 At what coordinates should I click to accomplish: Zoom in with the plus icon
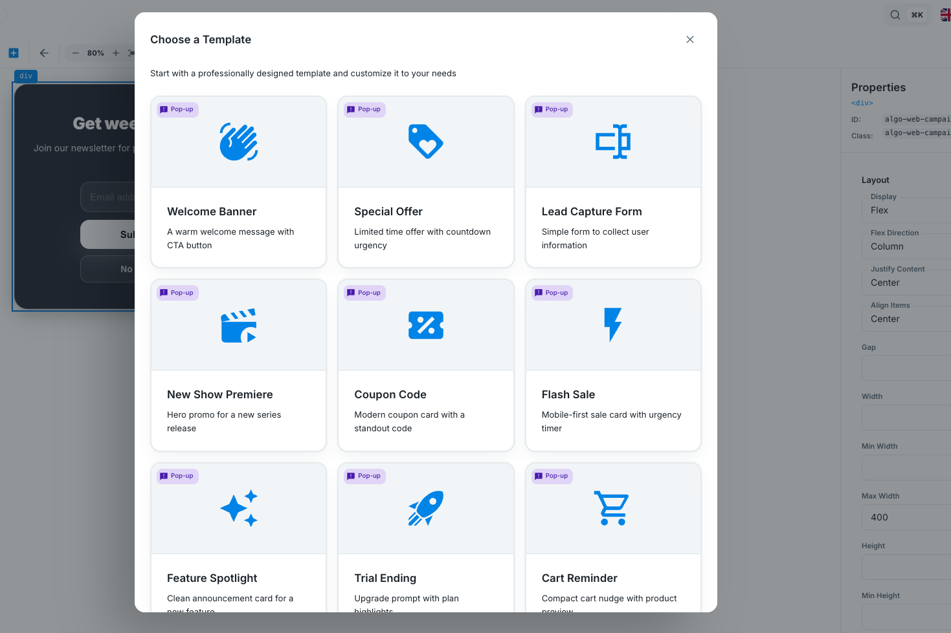tap(116, 53)
